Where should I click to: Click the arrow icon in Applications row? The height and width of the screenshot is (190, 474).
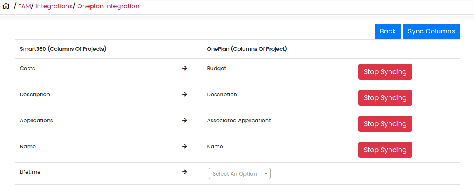(x=185, y=121)
